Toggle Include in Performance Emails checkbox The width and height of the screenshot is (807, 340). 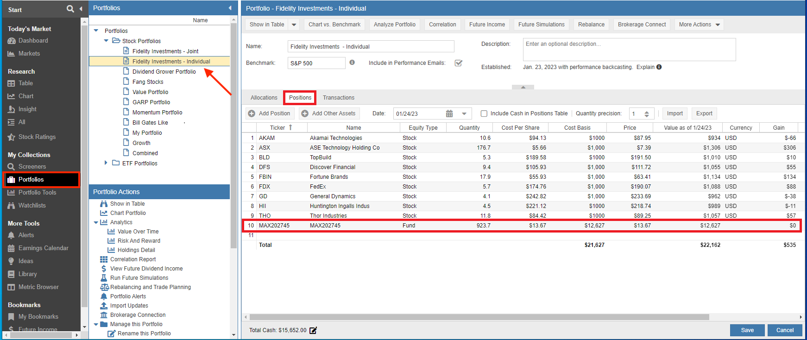click(458, 63)
